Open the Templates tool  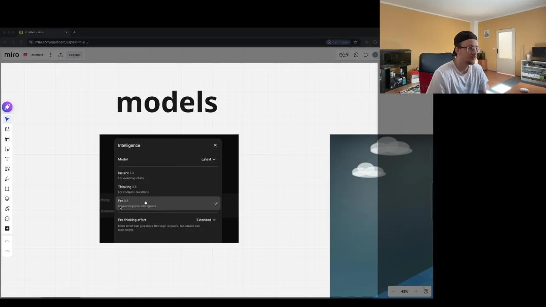pyautogui.click(x=7, y=139)
